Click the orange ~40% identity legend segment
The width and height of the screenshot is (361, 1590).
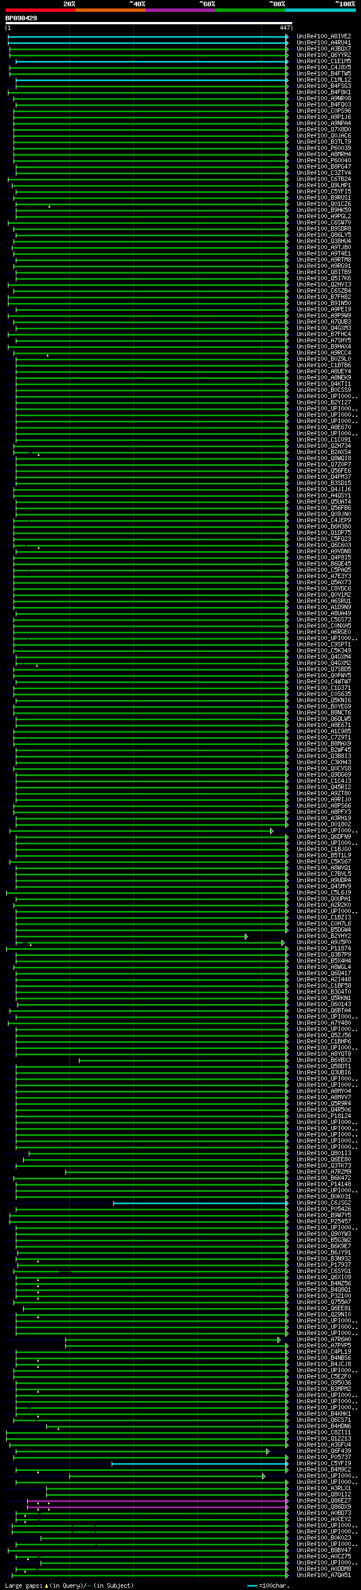(x=111, y=10)
